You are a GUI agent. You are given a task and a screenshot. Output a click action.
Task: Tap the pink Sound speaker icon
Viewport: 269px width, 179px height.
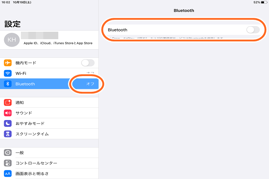pyautogui.click(x=8, y=113)
